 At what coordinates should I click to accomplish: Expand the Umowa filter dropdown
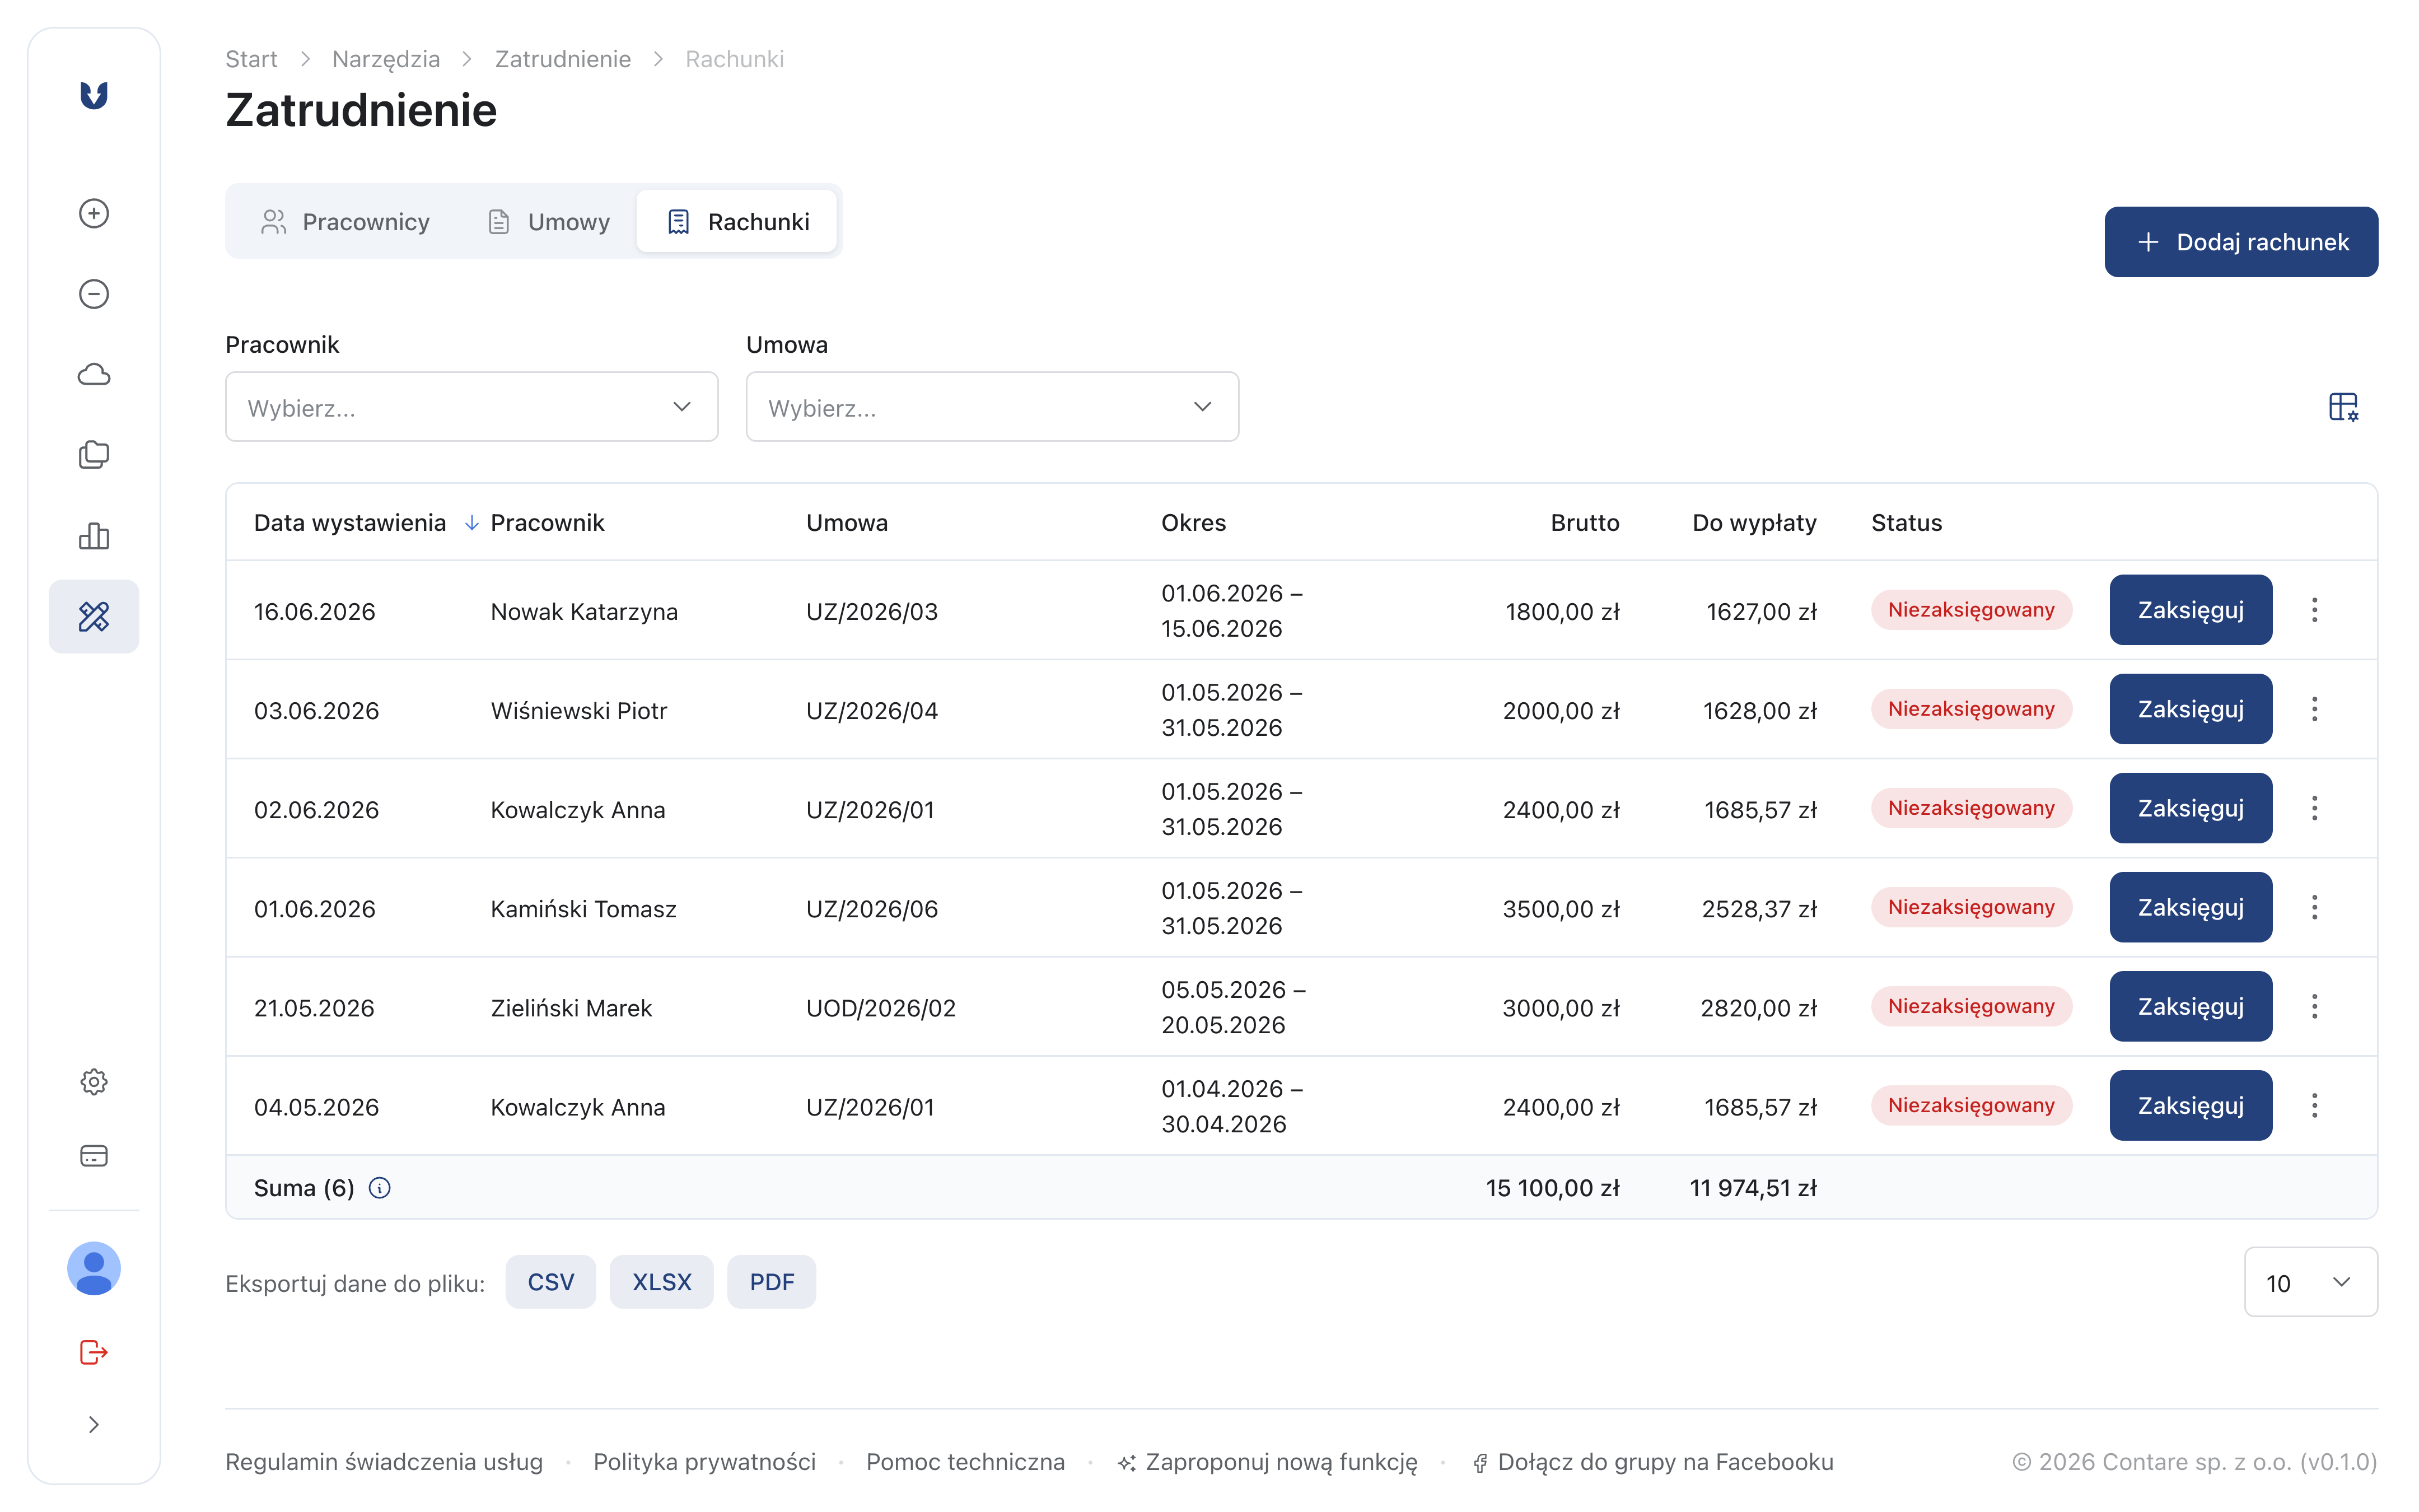(993, 407)
